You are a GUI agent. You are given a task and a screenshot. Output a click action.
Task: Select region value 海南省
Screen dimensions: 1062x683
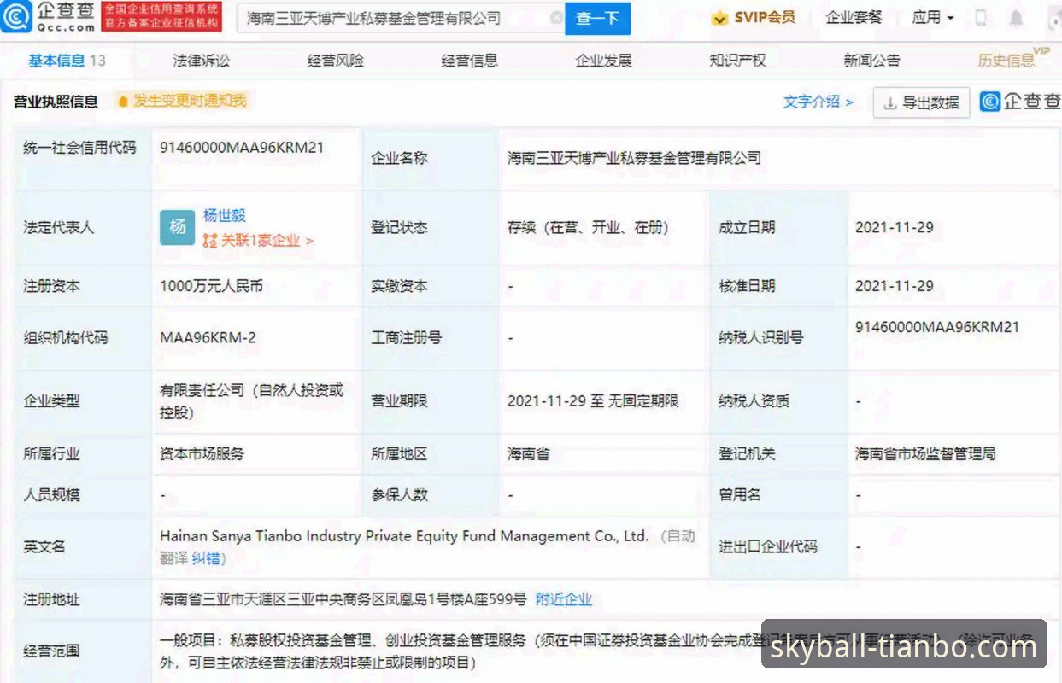pos(528,453)
